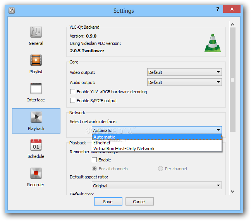251x221 pixels.
Task: Open the Playlist settings film icon
Action: [36, 60]
